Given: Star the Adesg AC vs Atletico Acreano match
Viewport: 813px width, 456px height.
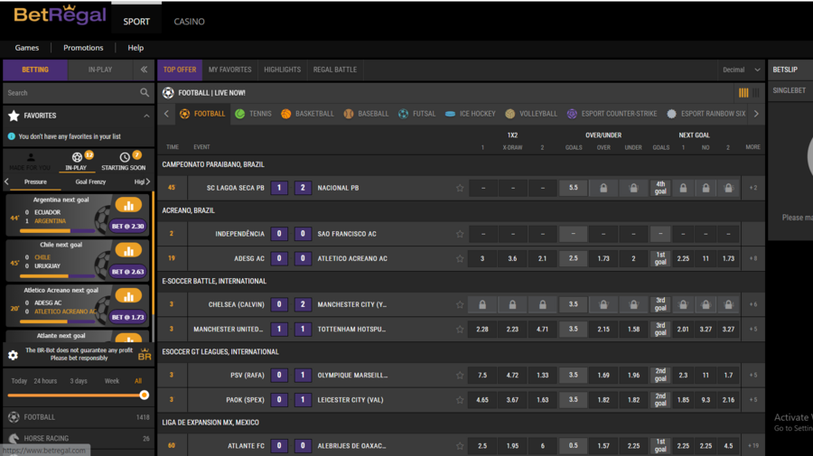Looking at the screenshot, I should point(460,258).
